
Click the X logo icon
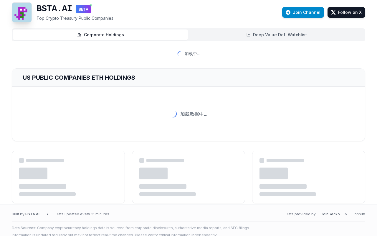coord(333,12)
